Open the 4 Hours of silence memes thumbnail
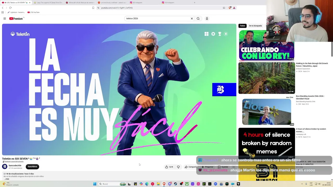Image resolution: width=333 pixels, height=187 pixels. 267,143
